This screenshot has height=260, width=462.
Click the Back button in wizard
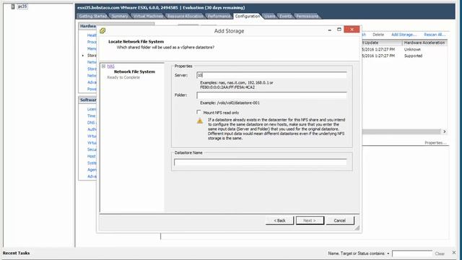tap(279, 220)
